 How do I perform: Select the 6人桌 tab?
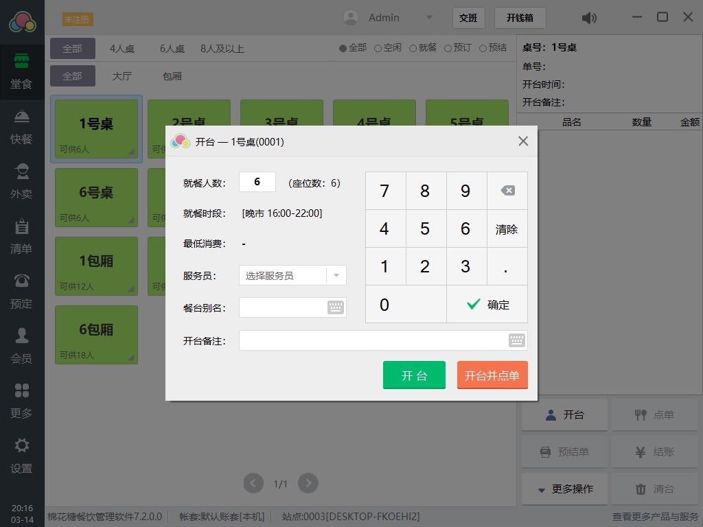coord(172,49)
